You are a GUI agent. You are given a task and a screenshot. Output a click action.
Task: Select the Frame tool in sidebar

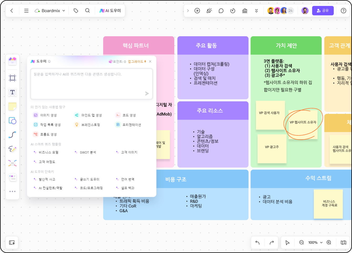pyautogui.click(x=12, y=78)
